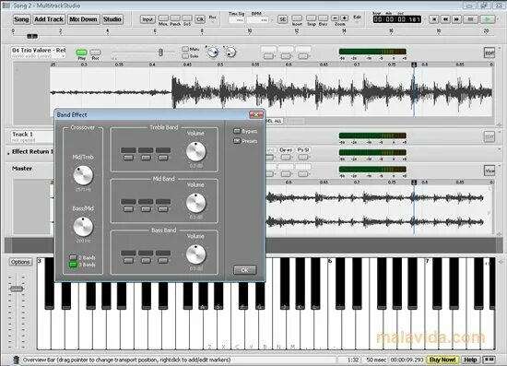
Task: Enable Bypass in the Band Effect dialog
Action: [237, 131]
